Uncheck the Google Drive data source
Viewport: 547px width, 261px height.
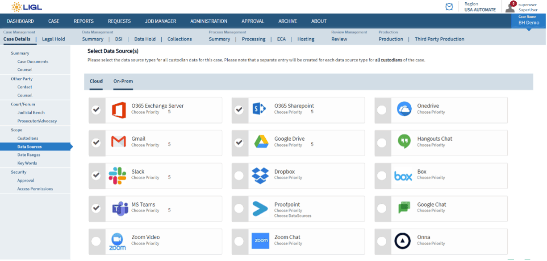[x=239, y=143]
